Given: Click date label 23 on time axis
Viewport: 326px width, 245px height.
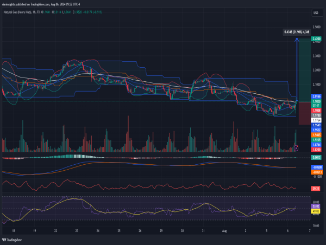Looking at the screenshot, I should coord(77,231).
